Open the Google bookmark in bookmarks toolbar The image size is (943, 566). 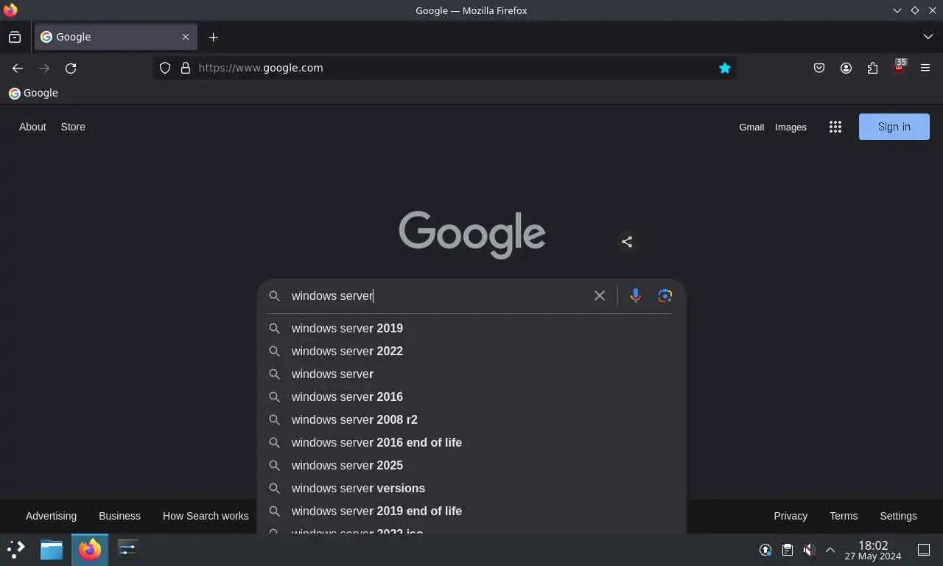[33, 93]
